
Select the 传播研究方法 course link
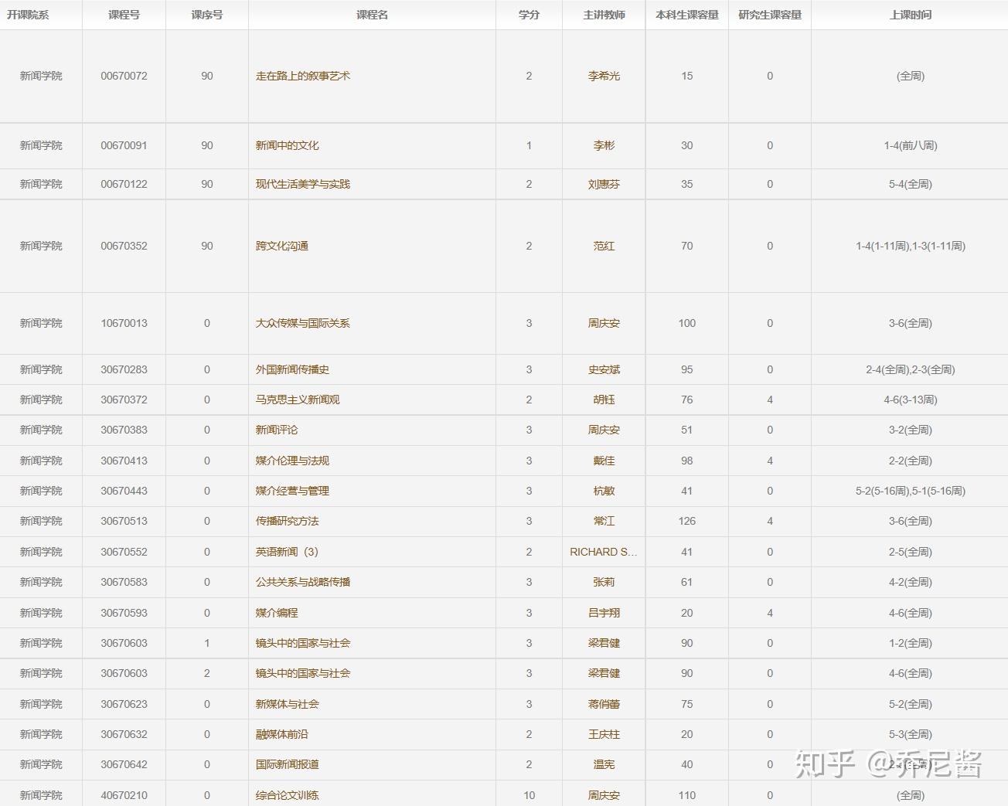click(287, 521)
